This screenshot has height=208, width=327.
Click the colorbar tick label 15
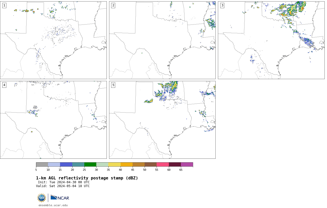coord(60,170)
